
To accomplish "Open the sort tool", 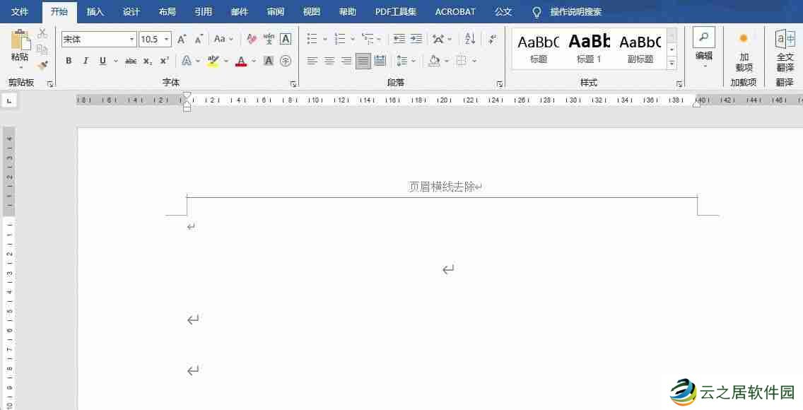I will [x=469, y=40].
